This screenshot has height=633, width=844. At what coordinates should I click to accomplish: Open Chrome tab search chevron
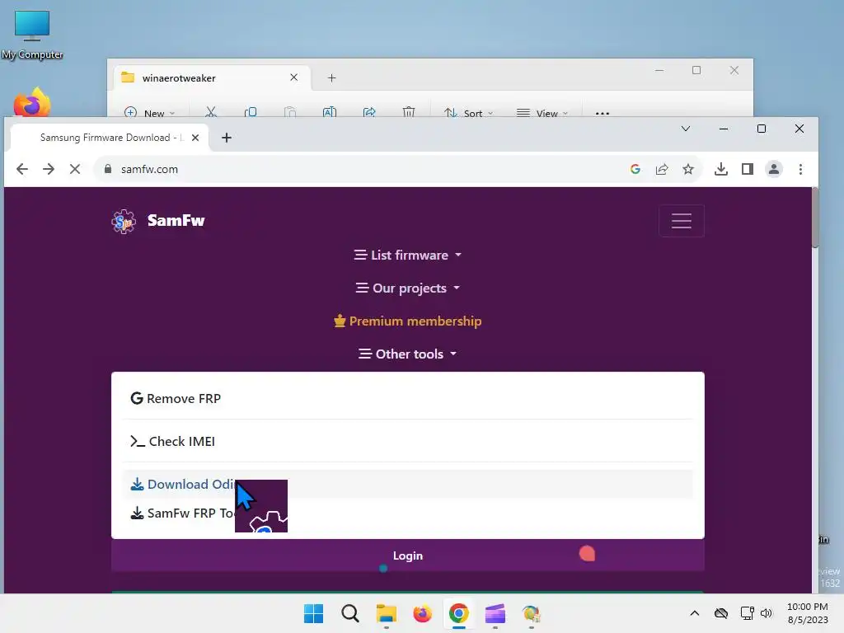(x=685, y=129)
